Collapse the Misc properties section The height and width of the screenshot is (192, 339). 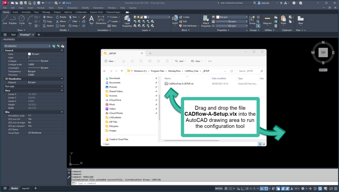pyautogui.click(x=62, y=112)
